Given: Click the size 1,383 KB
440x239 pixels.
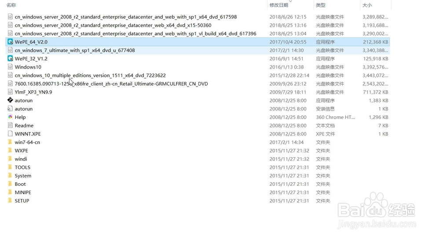Looking at the screenshot, I should 378,100.
